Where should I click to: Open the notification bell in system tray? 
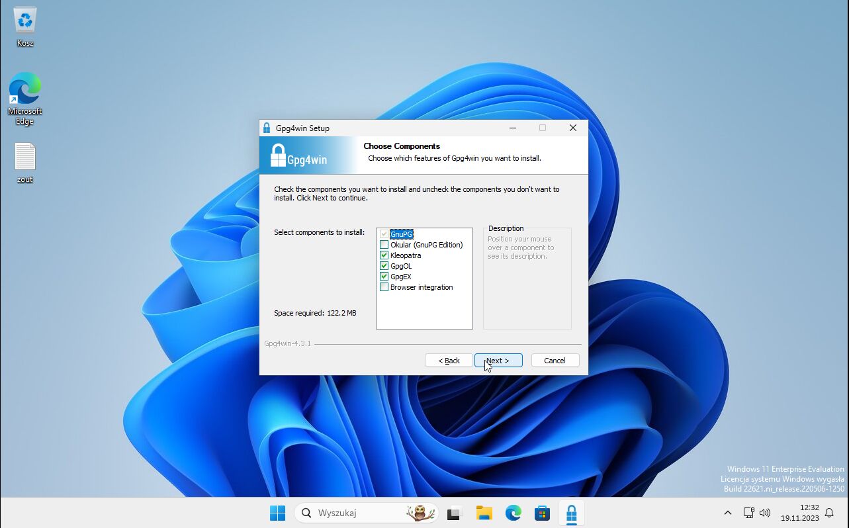pos(829,513)
